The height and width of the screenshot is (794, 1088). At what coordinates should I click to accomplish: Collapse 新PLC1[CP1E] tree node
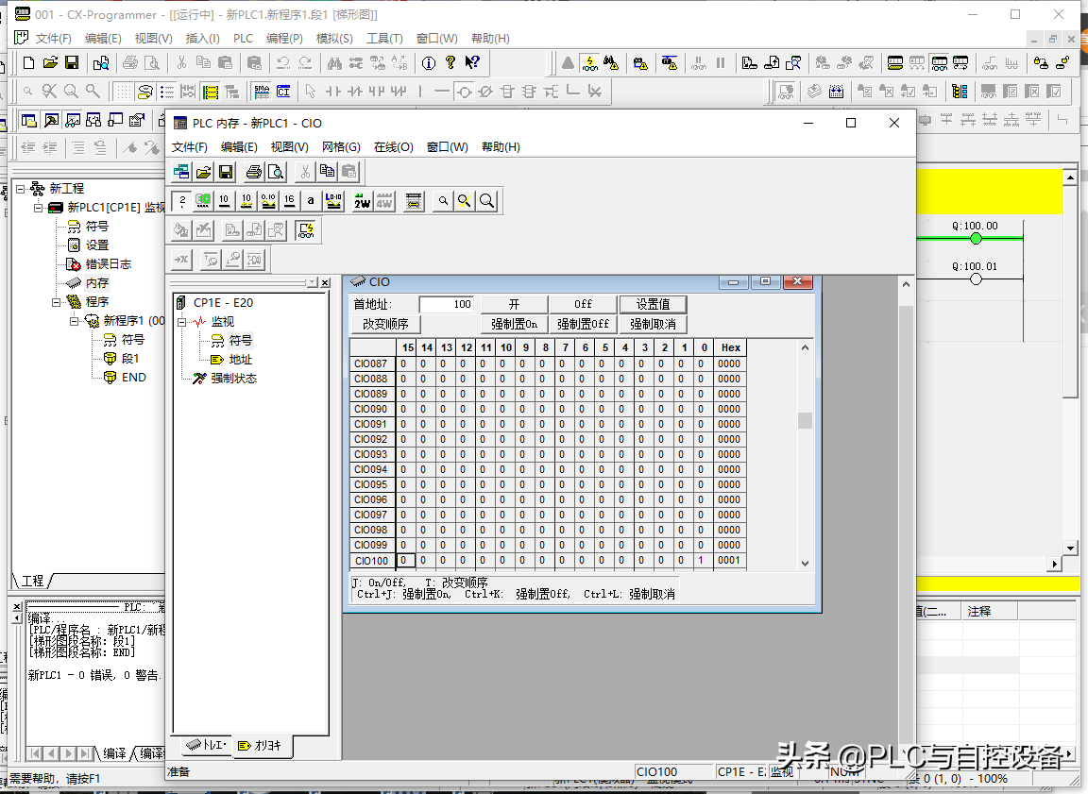tap(39, 208)
